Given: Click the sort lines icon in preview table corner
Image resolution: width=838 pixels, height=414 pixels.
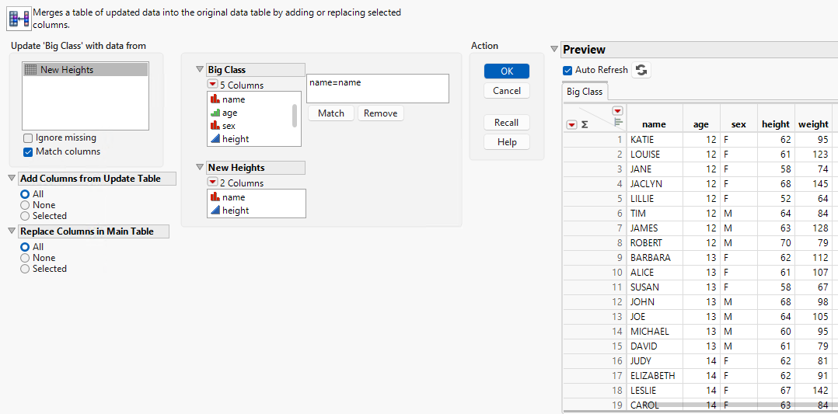Looking at the screenshot, I should 619,122.
